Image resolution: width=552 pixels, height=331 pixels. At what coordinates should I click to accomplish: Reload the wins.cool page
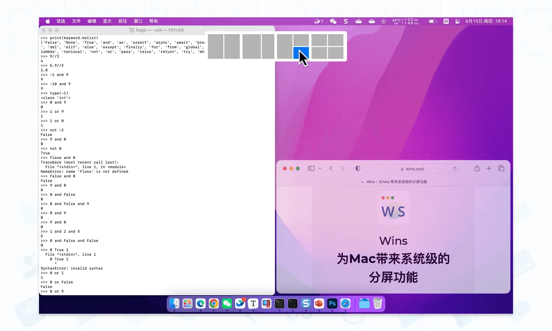tap(455, 169)
